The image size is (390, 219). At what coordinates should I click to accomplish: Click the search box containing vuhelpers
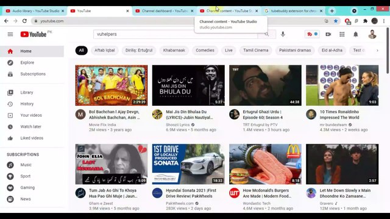pyautogui.click(x=175, y=34)
